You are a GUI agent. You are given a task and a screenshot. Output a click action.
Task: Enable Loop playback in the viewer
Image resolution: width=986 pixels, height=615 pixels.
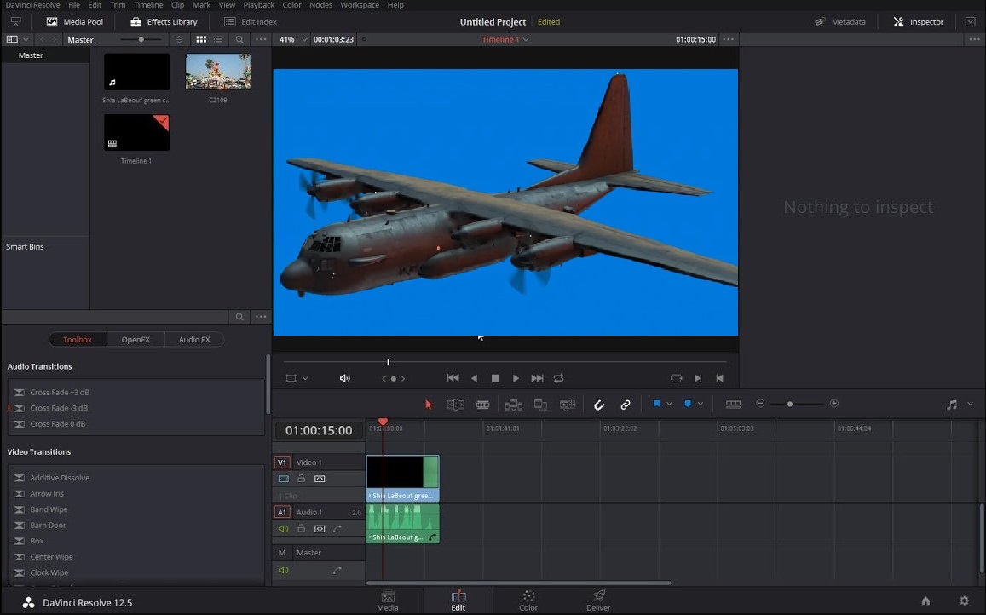pyautogui.click(x=558, y=378)
